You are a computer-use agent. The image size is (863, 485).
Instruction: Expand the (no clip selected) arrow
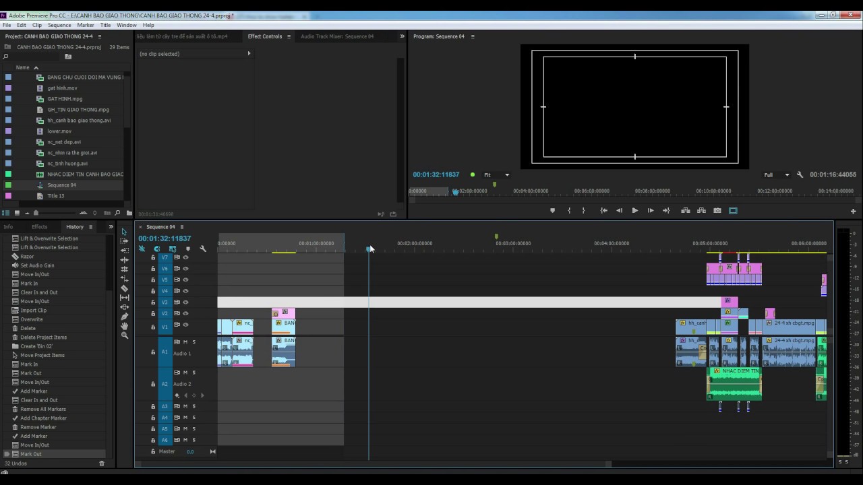[249, 53]
